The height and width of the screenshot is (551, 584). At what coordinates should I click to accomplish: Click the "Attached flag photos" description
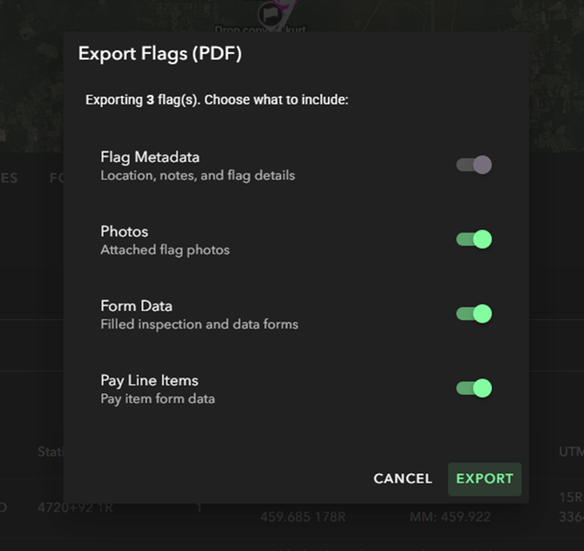click(165, 250)
